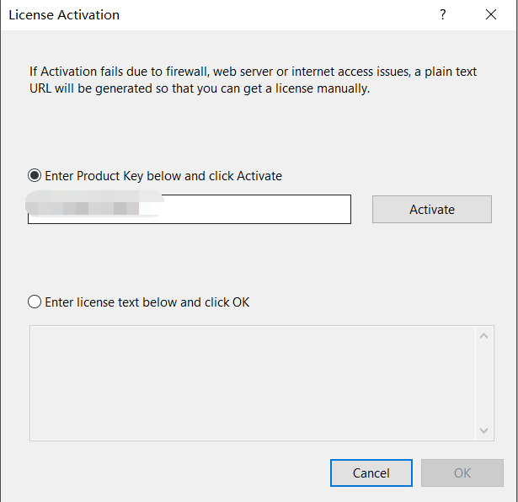Click inside the license text area
This screenshot has height=502, width=518.
pos(253,383)
